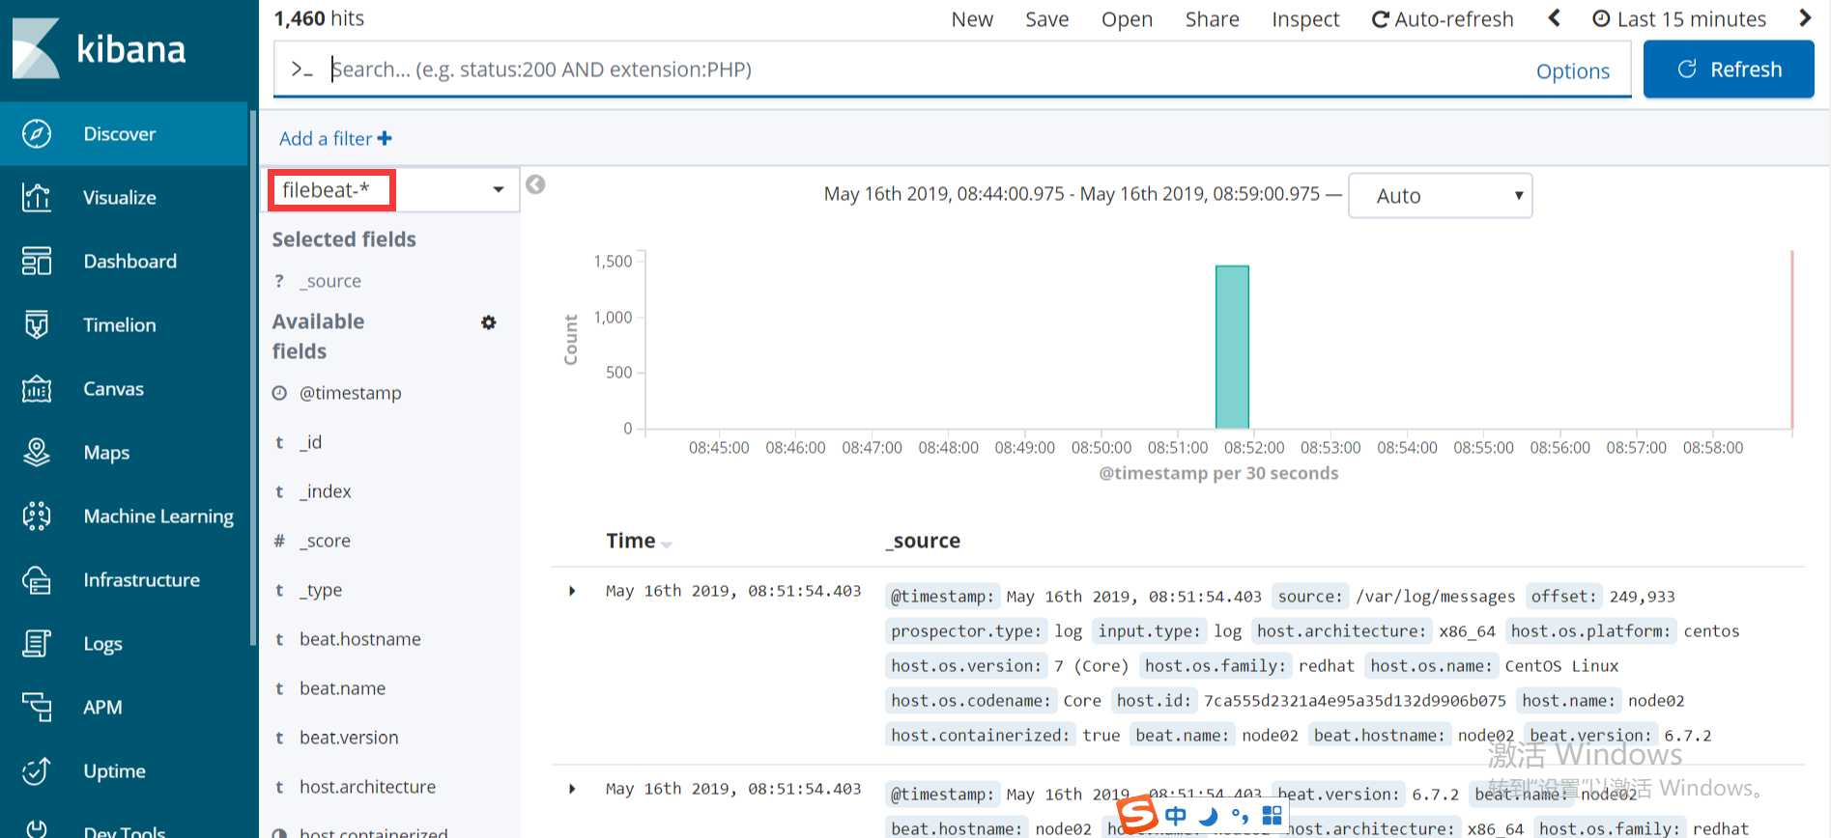Screen dimensions: 1831x838
Task: Toggle Chinese input mode indicator
Action: click(x=1176, y=816)
